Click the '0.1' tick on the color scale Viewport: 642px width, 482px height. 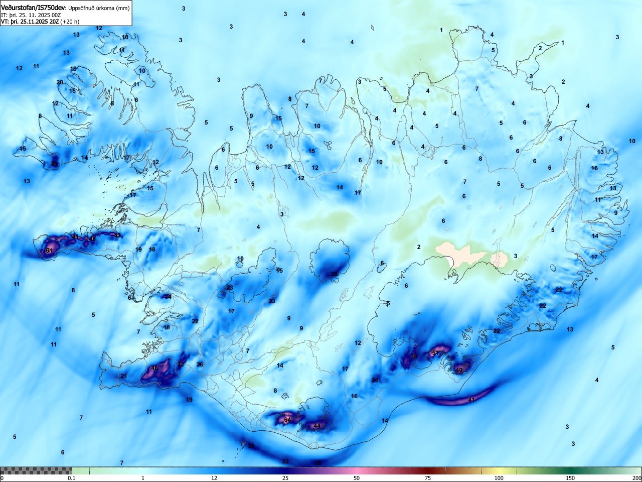point(72,478)
